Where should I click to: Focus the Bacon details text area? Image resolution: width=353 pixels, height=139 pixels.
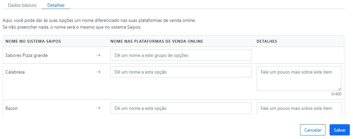(299, 109)
